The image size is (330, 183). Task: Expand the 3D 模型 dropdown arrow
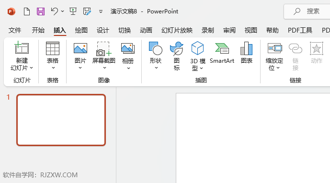pos(202,68)
